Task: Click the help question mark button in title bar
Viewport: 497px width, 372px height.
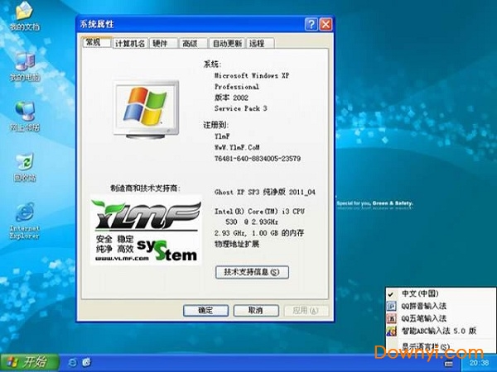Action: (x=311, y=24)
